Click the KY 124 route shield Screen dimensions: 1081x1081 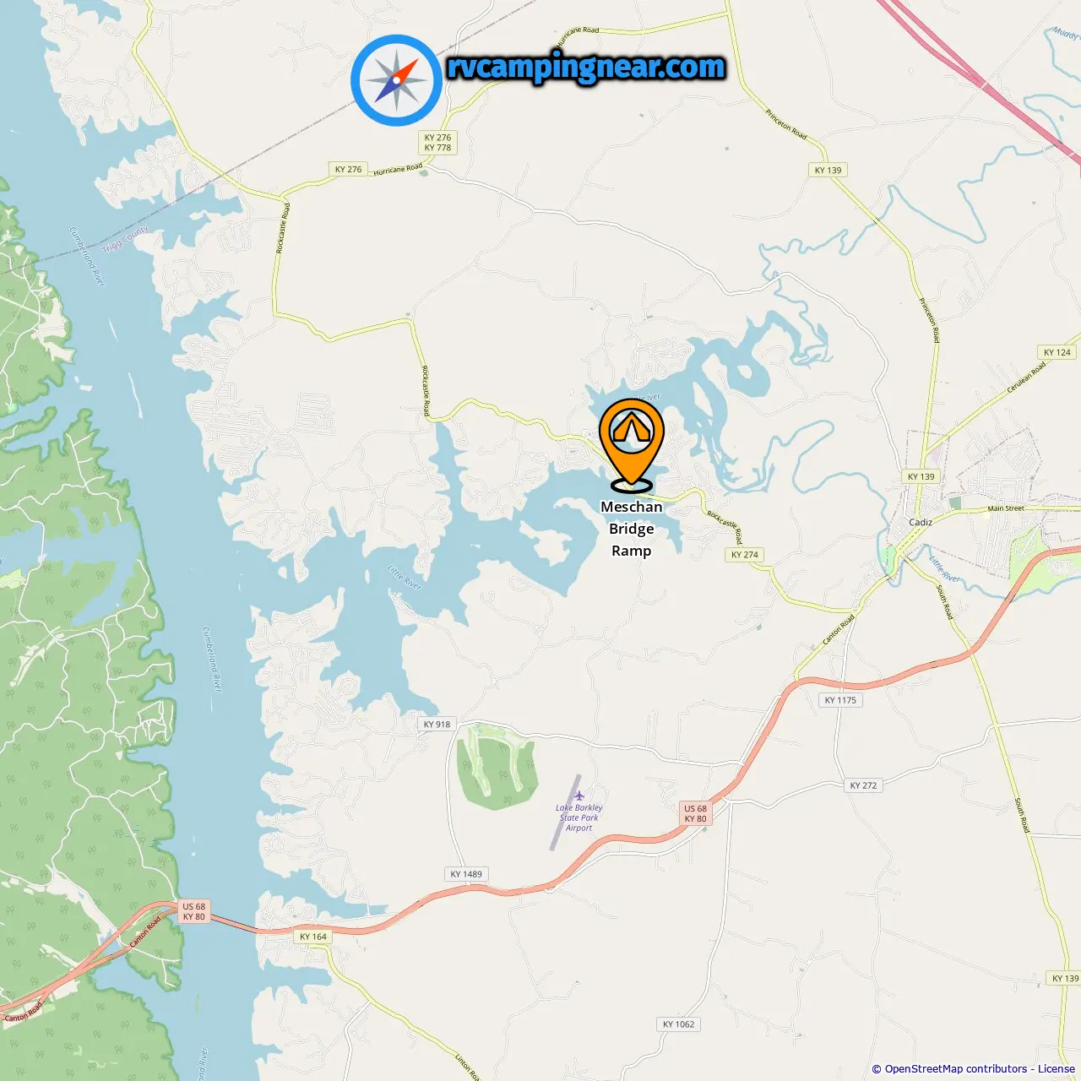(x=1057, y=352)
